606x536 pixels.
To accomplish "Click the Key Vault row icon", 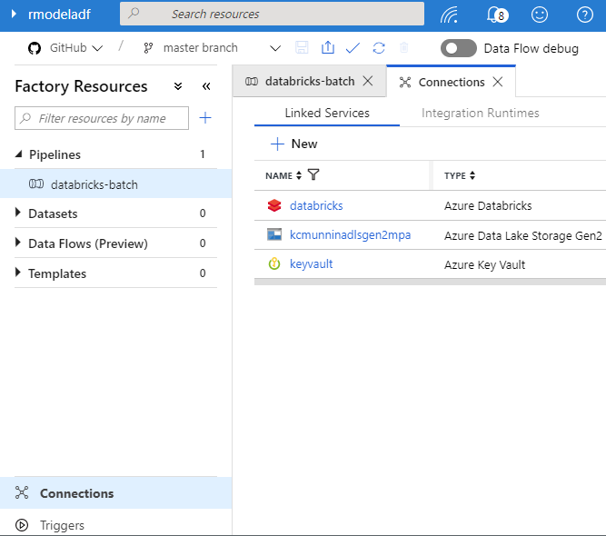I will (274, 264).
